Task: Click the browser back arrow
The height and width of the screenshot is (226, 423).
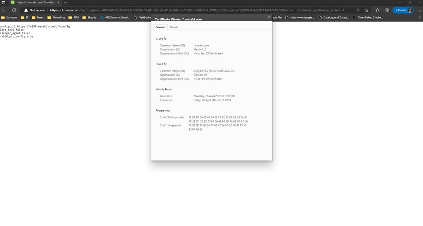Action: click(4, 10)
